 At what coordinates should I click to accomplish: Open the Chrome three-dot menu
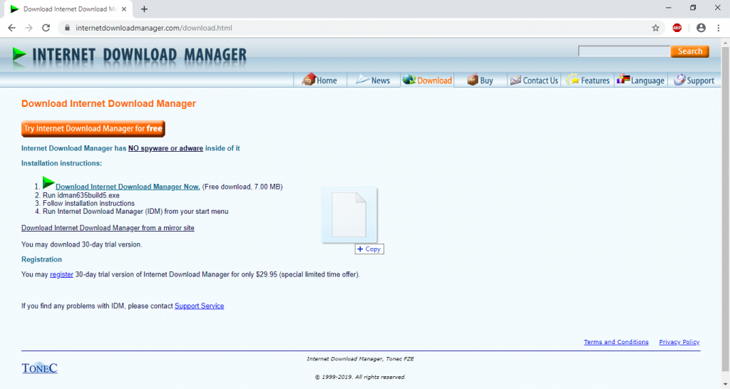pos(719,28)
